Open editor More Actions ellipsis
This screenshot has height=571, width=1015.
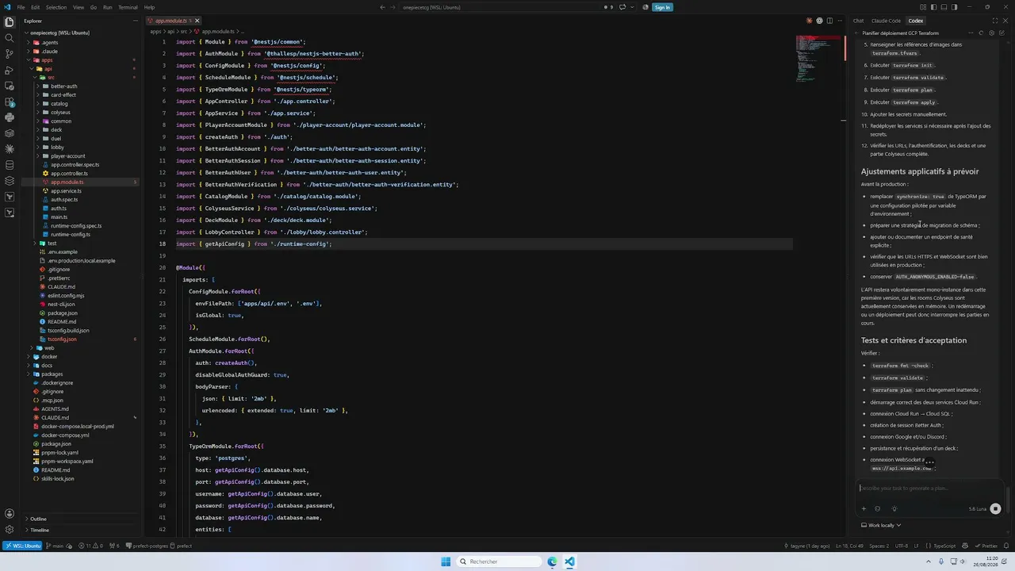point(840,21)
